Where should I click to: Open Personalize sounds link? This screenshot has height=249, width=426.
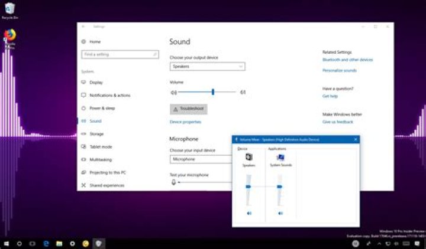click(340, 70)
